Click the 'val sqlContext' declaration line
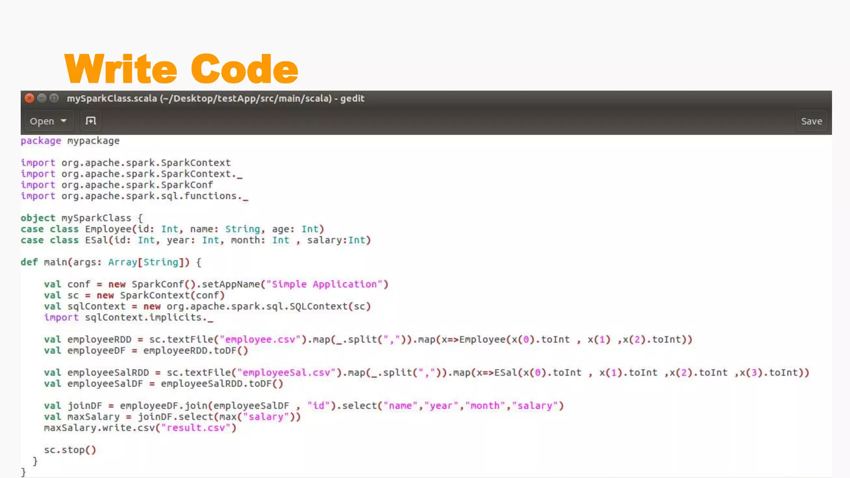The image size is (850, 478). (x=208, y=307)
